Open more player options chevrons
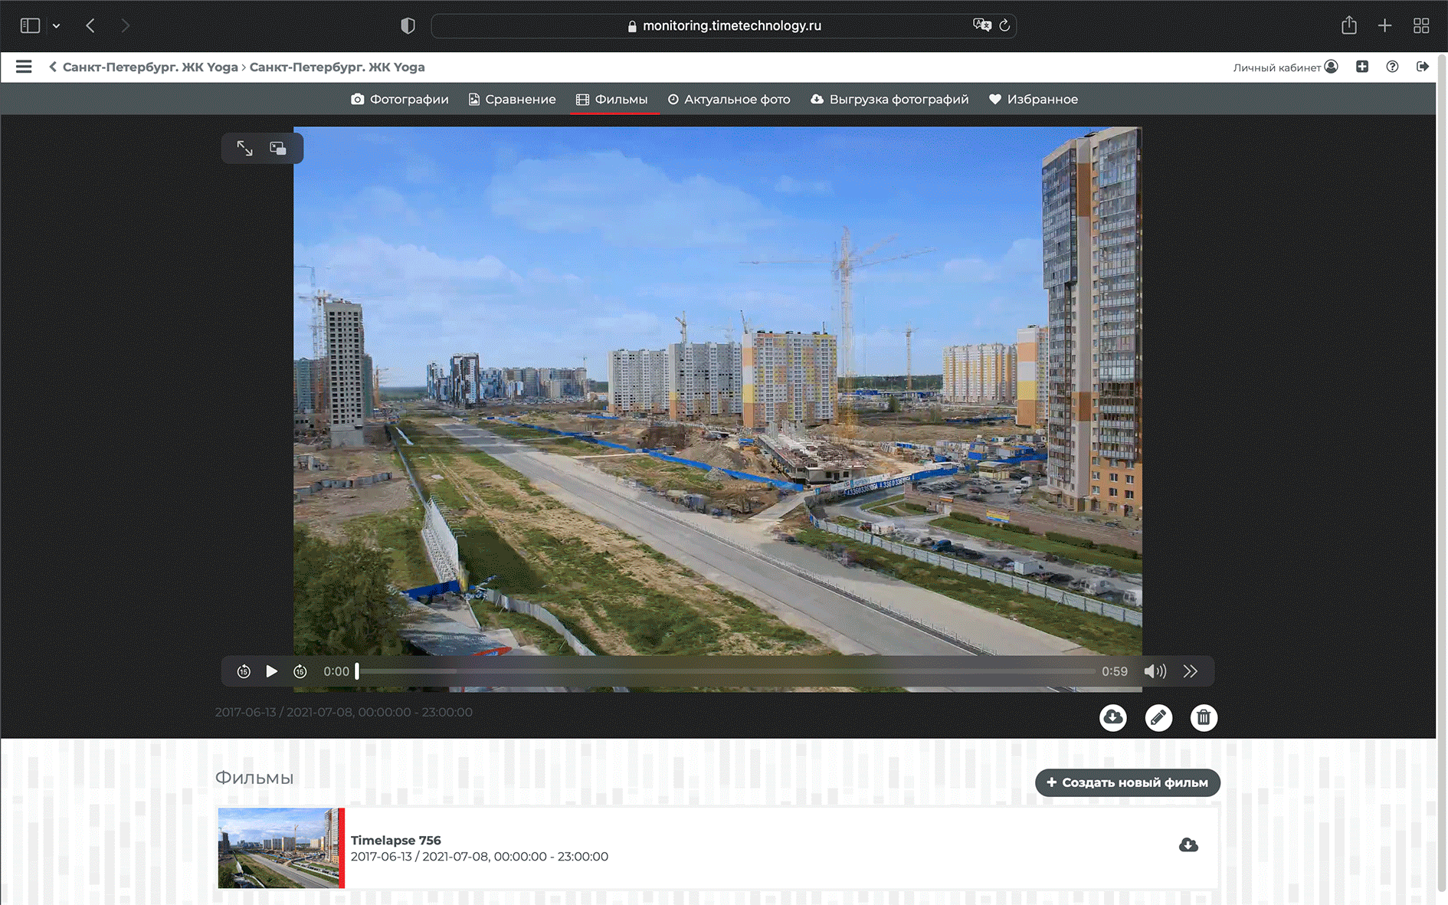The image size is (1448, 905). (x=1190, y=671)
